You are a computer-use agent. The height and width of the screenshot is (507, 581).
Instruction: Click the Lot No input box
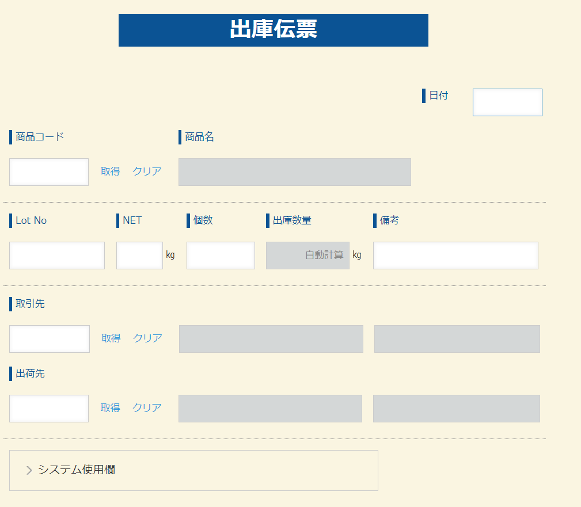tap(56, 255)
